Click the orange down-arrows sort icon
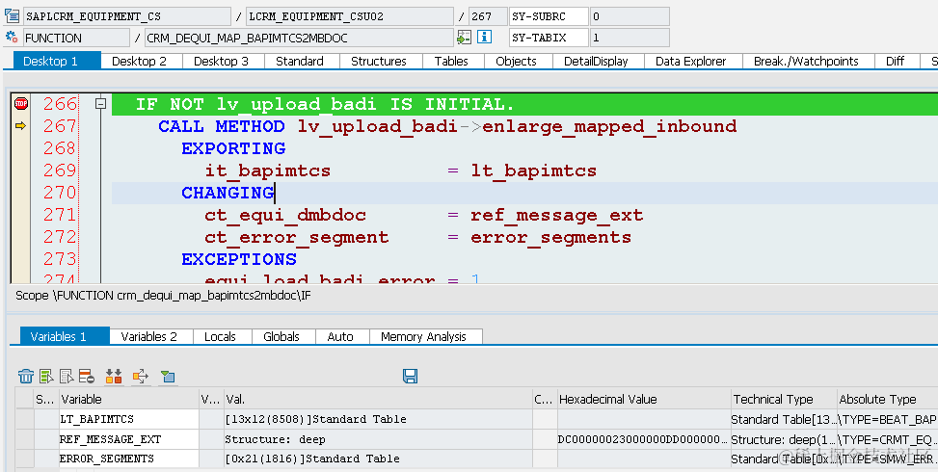 (114, 376)
